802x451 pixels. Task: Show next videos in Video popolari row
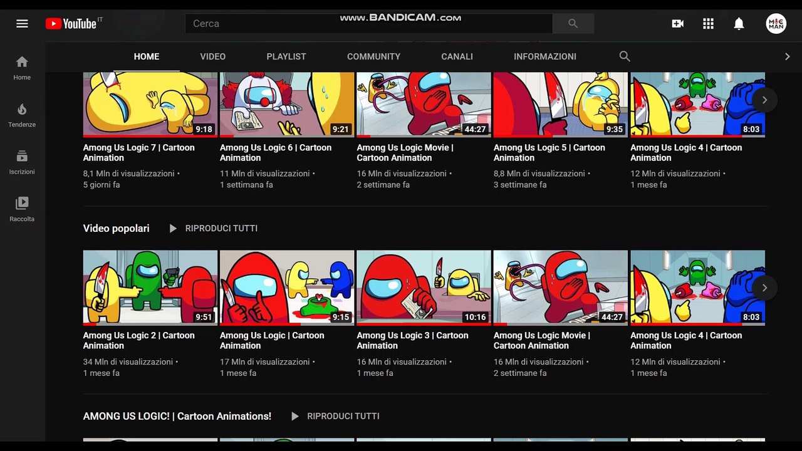tap(764, 288)
